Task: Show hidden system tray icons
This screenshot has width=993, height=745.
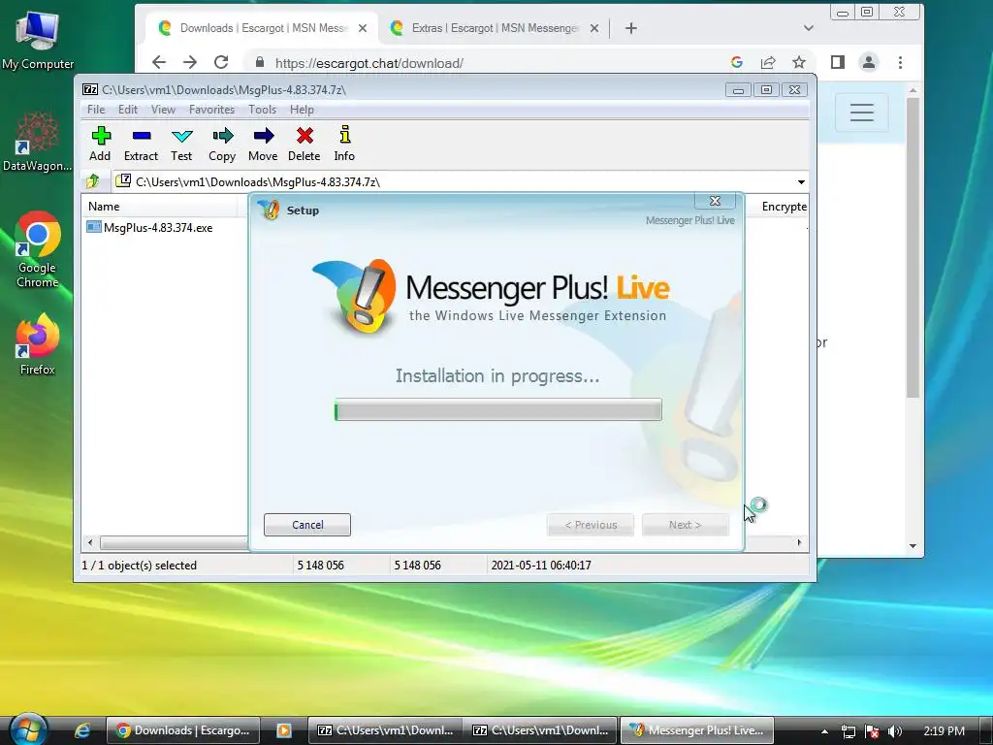Action: pyautogui.click(x=824, y=731)
